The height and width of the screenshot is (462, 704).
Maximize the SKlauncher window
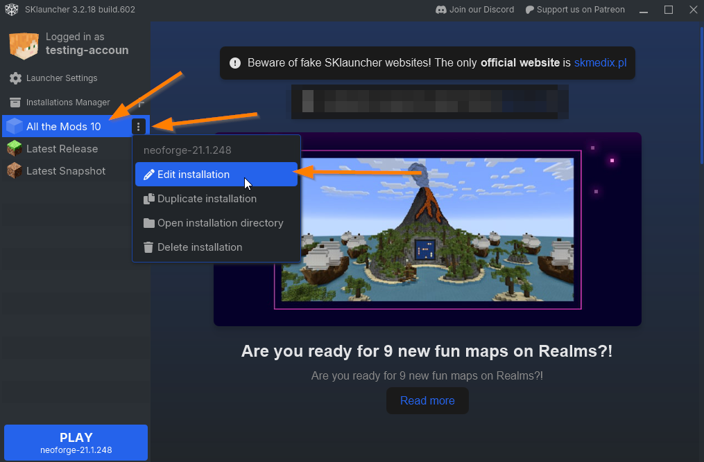tap(669, 10)
